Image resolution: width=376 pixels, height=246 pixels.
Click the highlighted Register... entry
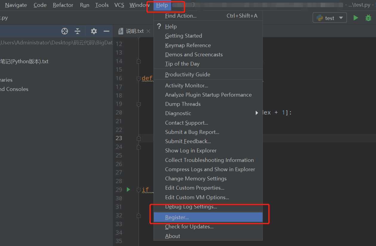tap(208, 217)
